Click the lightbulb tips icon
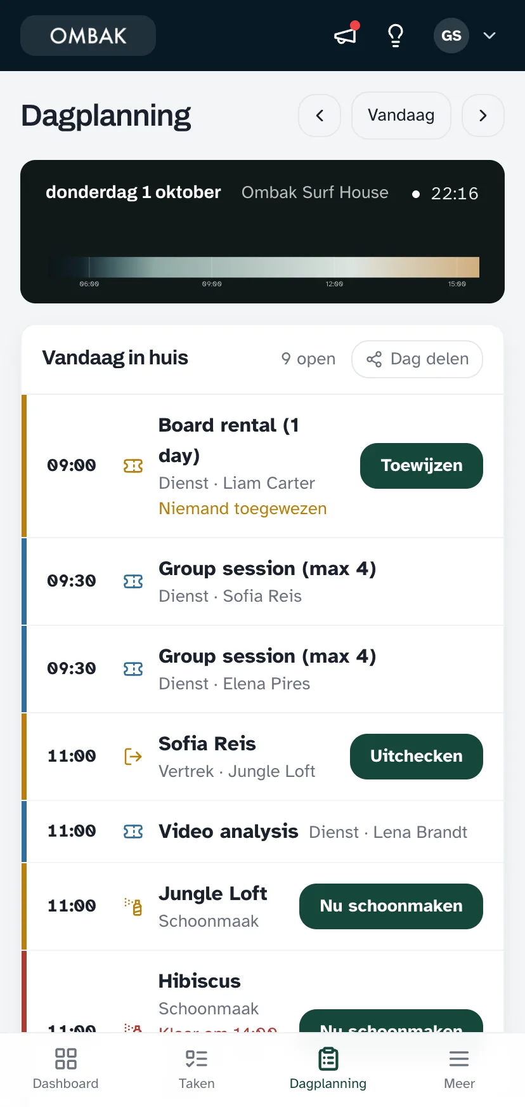This screenshot has width=525, height=1107. tap(396, 36)
